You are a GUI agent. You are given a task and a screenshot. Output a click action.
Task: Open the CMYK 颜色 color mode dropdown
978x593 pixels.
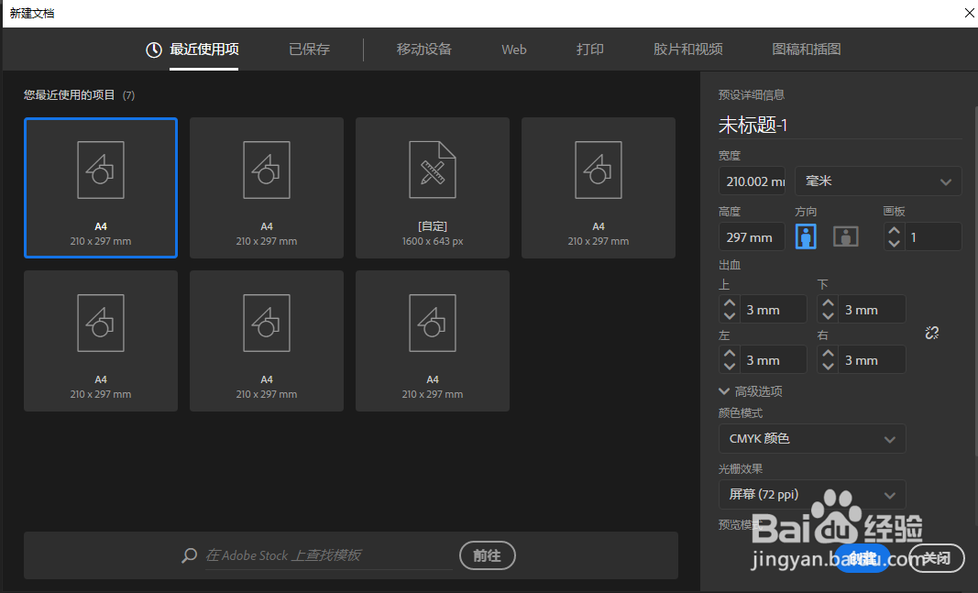click(812, 439)
